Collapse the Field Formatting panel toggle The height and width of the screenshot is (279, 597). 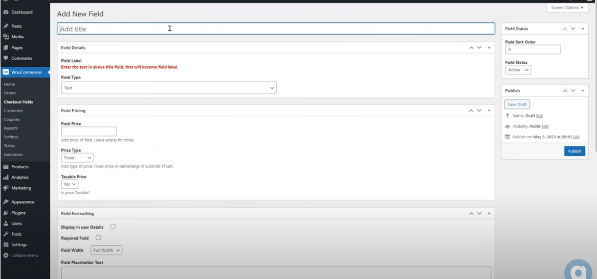[489, 214]
